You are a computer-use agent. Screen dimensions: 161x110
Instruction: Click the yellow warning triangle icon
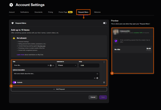pyautogui.click(x=14, y=38)
